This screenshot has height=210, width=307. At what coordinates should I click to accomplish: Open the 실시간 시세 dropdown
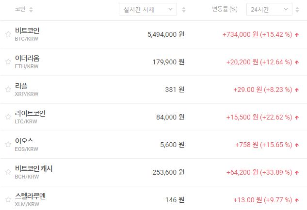point(148,10)
